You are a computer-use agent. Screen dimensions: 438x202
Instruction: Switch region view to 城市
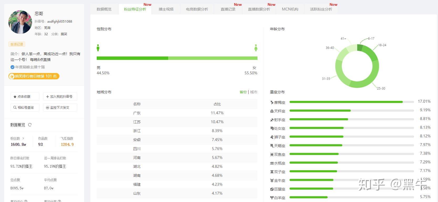[x=254, y=92]
